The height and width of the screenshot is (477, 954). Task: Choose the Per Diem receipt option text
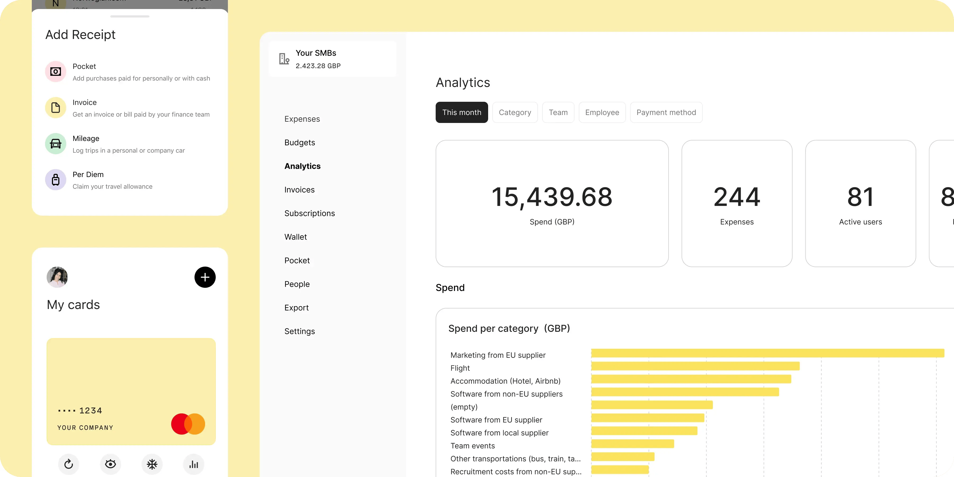88,174
